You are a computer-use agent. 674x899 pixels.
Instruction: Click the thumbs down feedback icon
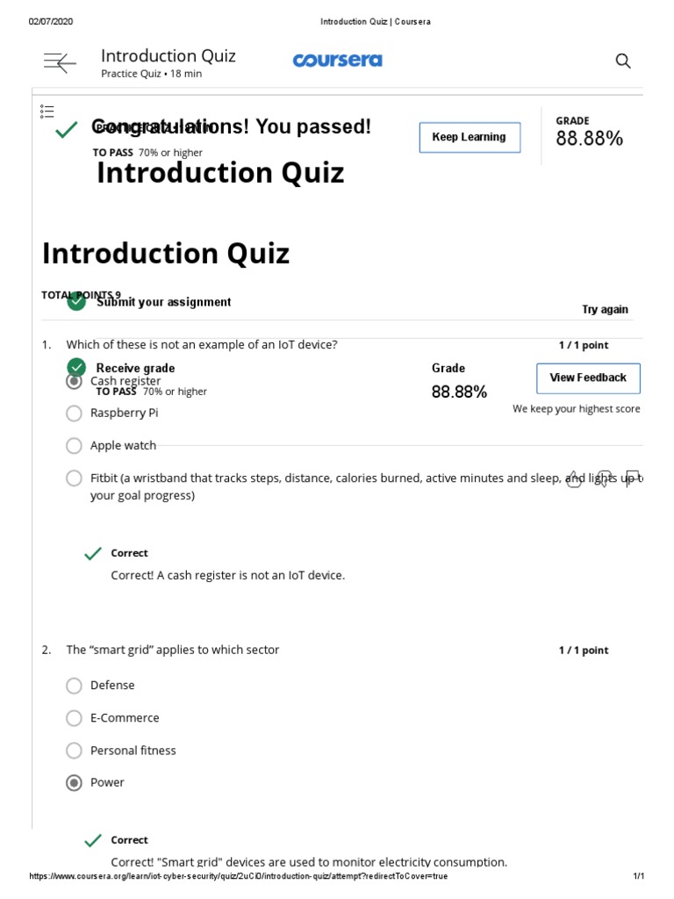click(603, 479)
